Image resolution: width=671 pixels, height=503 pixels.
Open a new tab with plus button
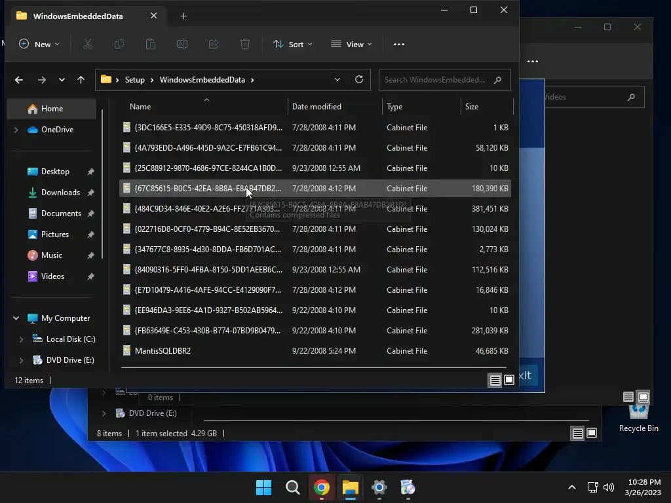tap(183, 16)
